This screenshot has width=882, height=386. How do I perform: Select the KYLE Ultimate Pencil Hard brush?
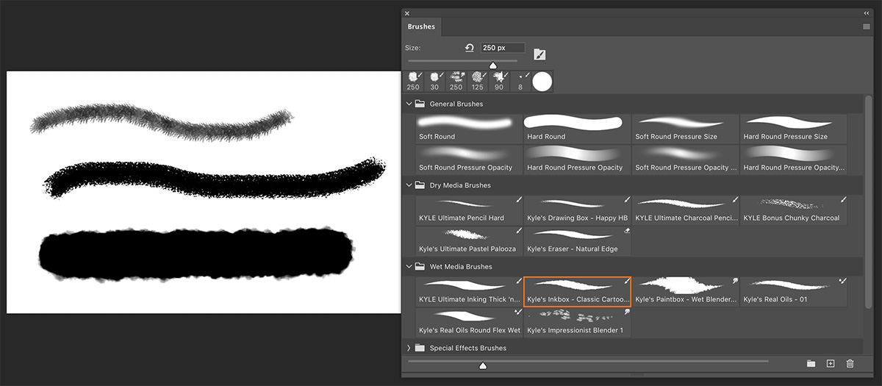(x=468, y=210)
